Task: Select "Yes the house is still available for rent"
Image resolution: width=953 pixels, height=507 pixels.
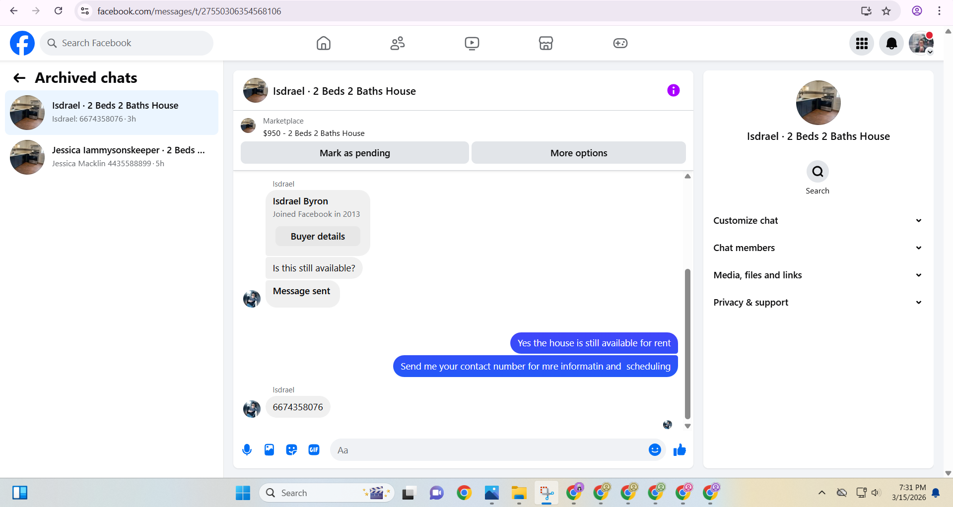Action: click(x=594, y=343)
